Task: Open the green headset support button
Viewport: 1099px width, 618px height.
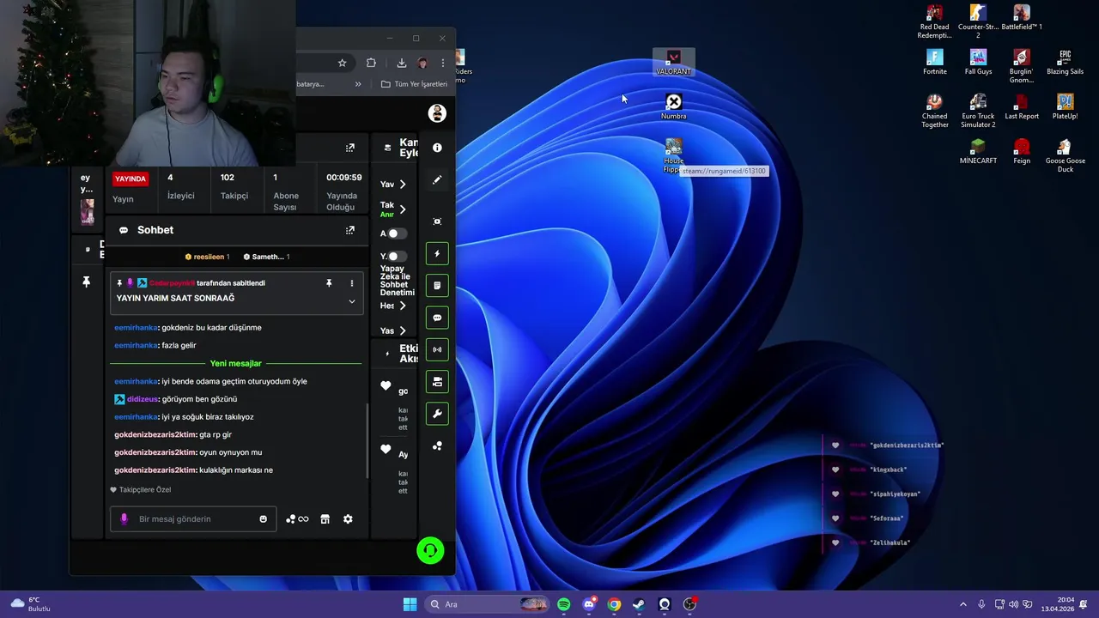Action: [430, 550]
